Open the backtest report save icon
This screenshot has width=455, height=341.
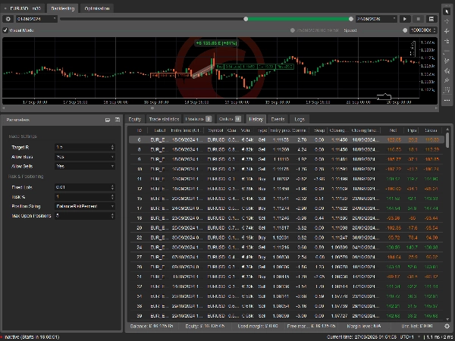coord(431,19)
